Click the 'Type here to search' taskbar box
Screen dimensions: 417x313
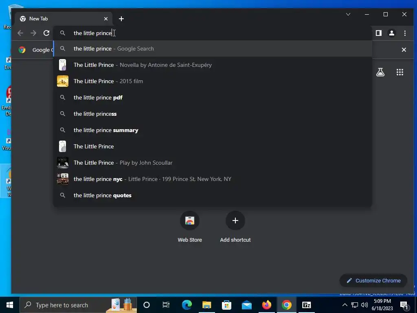(x=79, y=305)
